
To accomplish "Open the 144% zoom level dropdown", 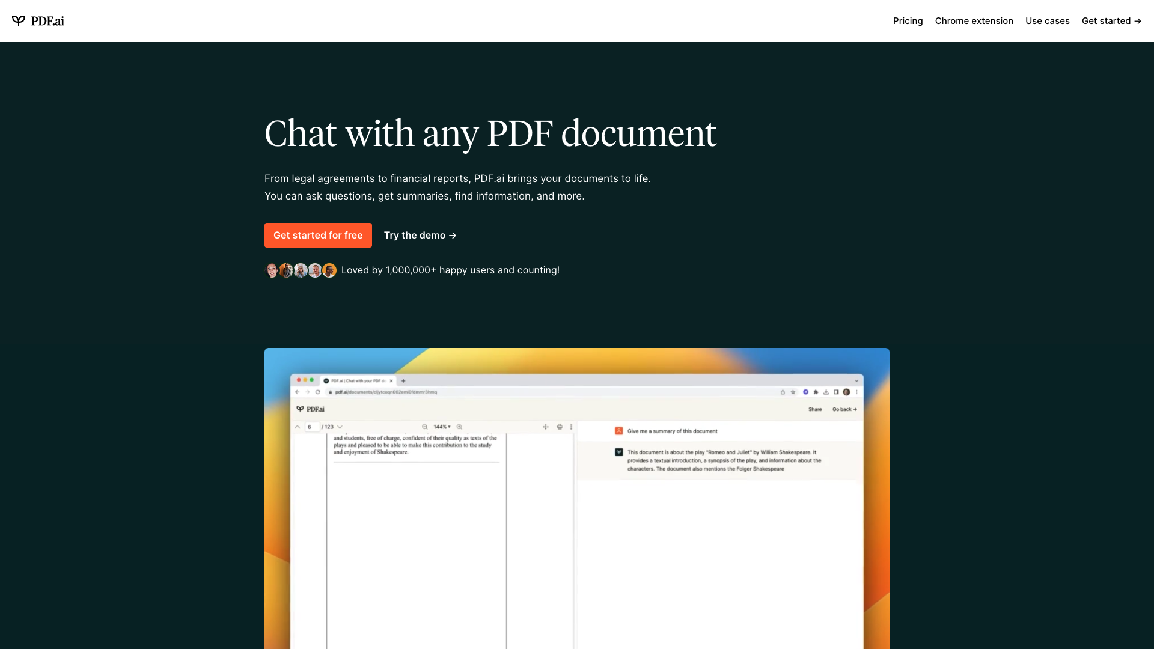I will point(442,427).
